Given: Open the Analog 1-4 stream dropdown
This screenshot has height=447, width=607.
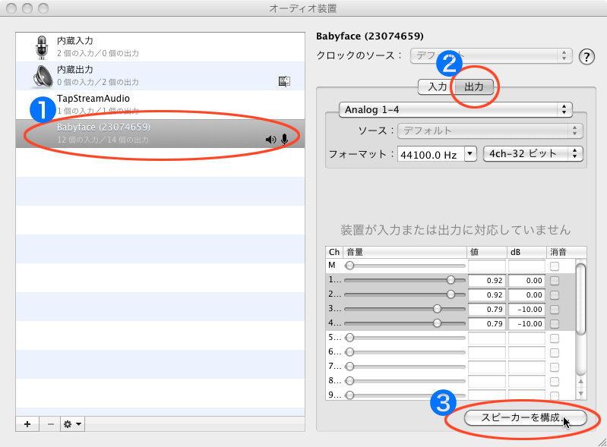Looking at the screenshot, I should tap(456, 110).
